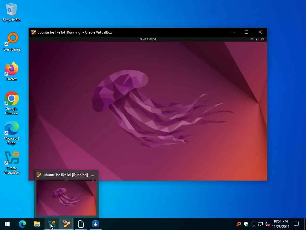This screenshot has width=306, height=230.
Task: Click the Show desktop strip
Action: [x=305, y=224]
